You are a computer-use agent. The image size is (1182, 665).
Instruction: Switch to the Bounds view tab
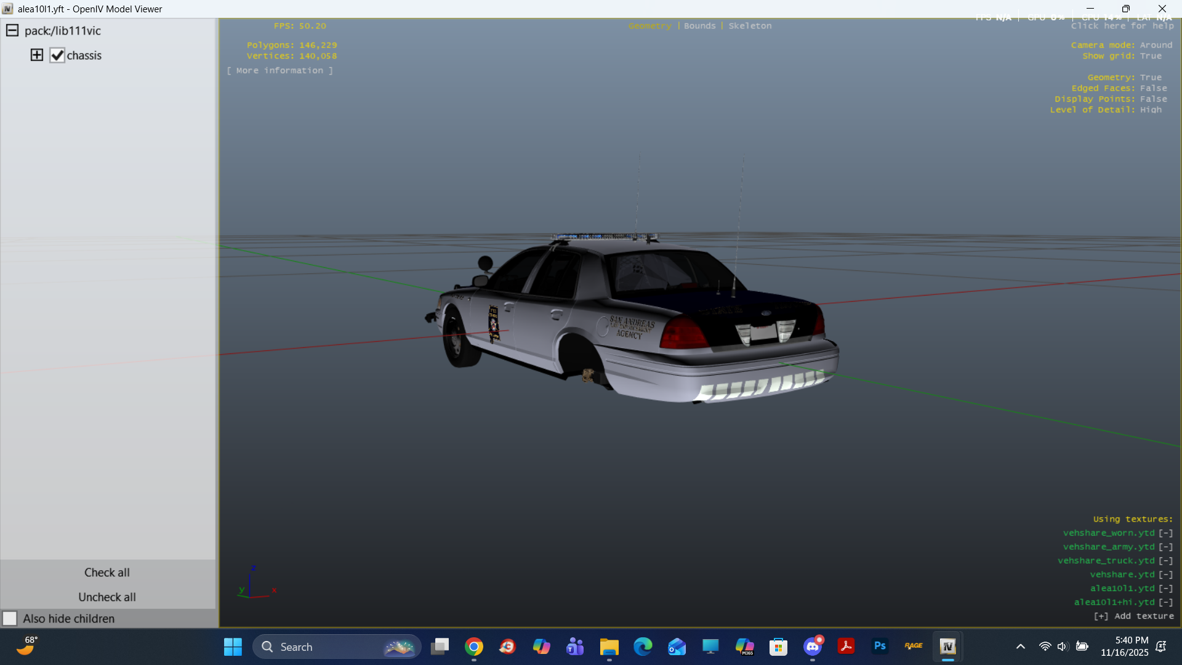click(699, 26)
